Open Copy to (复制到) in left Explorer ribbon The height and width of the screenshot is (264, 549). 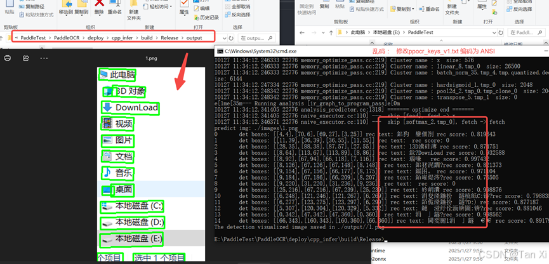point(82,8)
